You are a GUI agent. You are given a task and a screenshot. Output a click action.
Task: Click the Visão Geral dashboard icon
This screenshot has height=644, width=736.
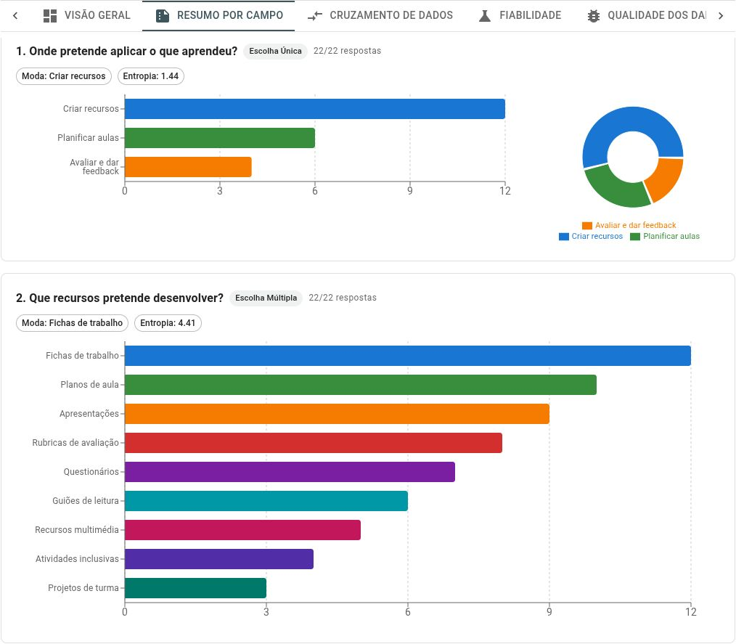tap(50, 15)
